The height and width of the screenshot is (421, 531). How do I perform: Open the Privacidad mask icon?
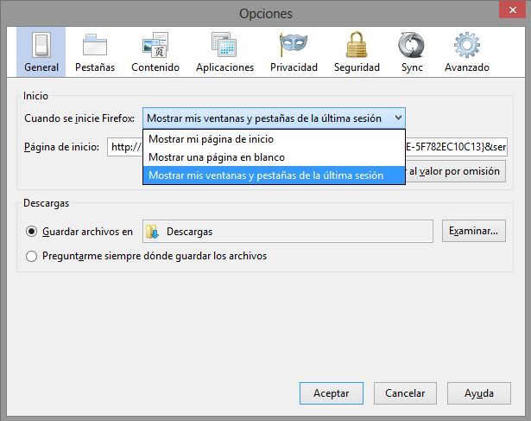[x=294, y=44]
